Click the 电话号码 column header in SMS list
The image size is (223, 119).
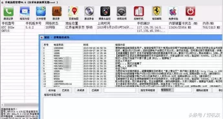click(58, 45)
